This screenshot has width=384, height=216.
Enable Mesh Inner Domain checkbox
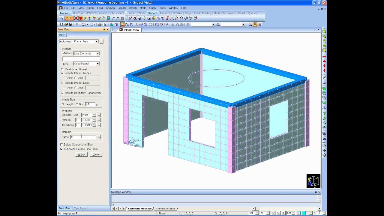tap(62, 69)
